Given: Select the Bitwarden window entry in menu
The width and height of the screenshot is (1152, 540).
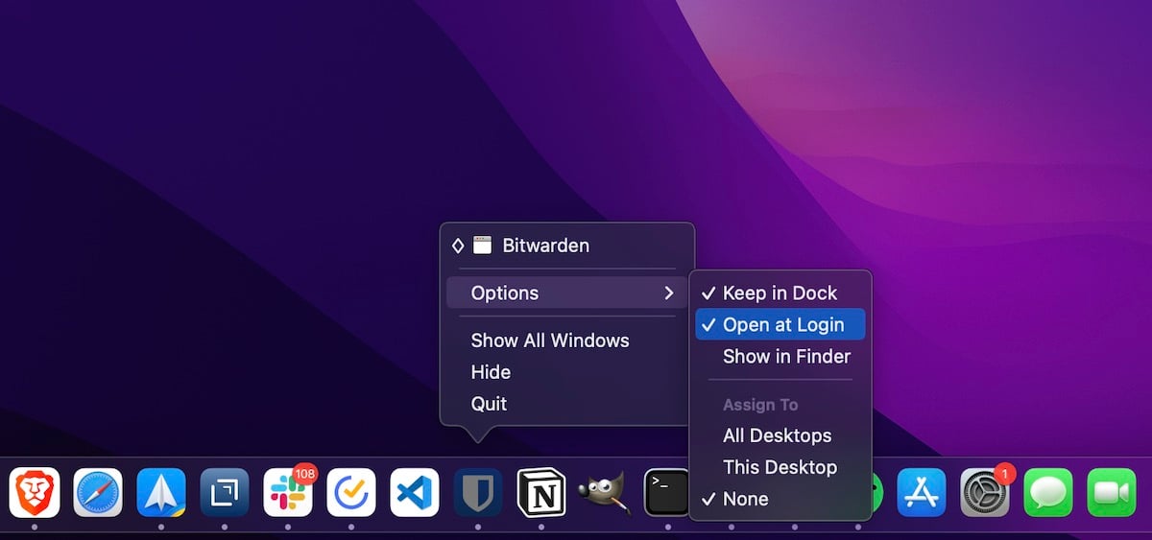Looking at the screenshot, I should tap(566, 246).
